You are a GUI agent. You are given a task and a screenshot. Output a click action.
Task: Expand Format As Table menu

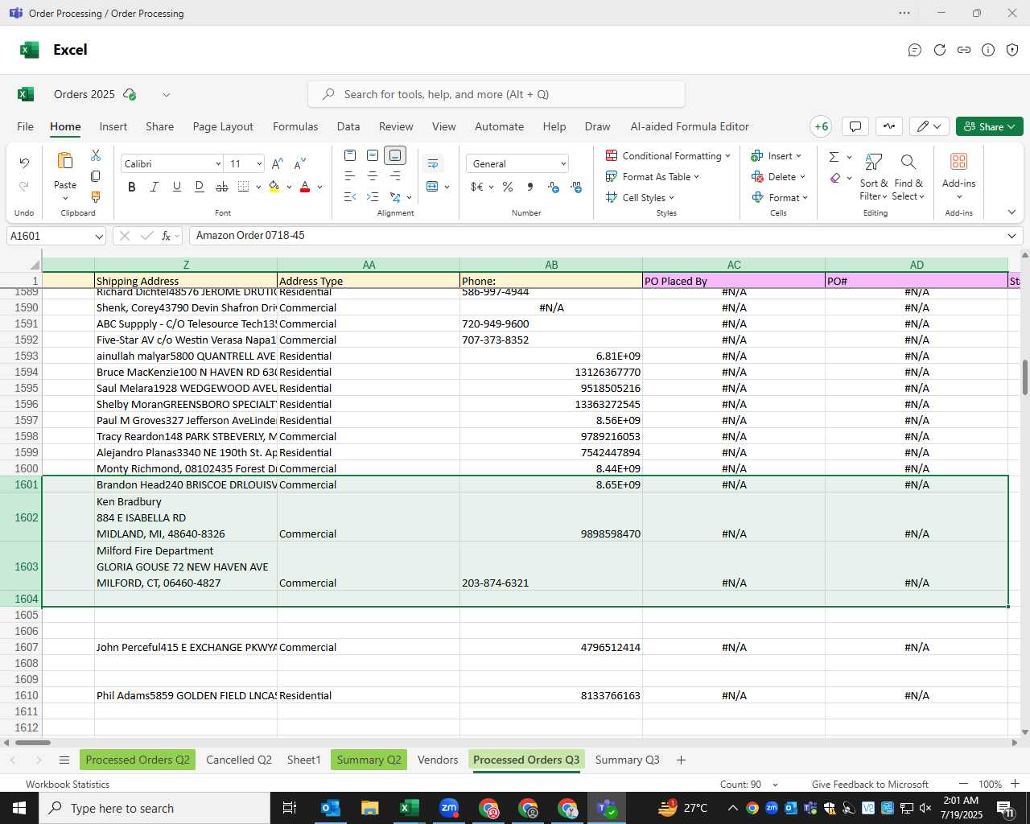point(653,177)
